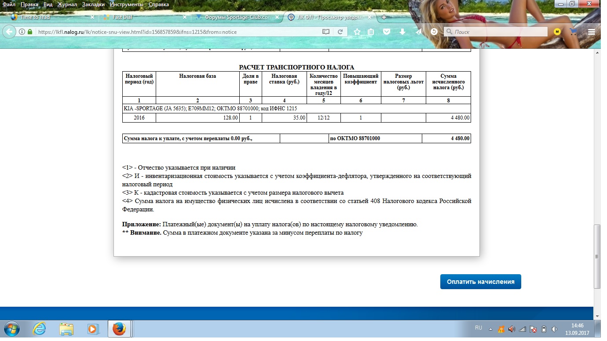This screenshot has height=341, width=607.
Task: Open the downloads arrow icon
Action: (x=402, y=32)
